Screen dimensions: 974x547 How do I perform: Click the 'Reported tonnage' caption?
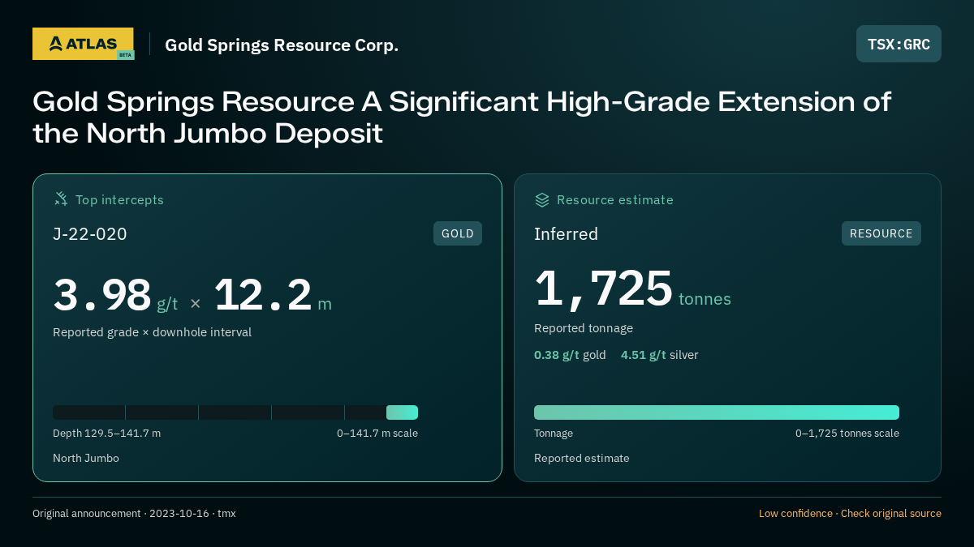(584, 328)
